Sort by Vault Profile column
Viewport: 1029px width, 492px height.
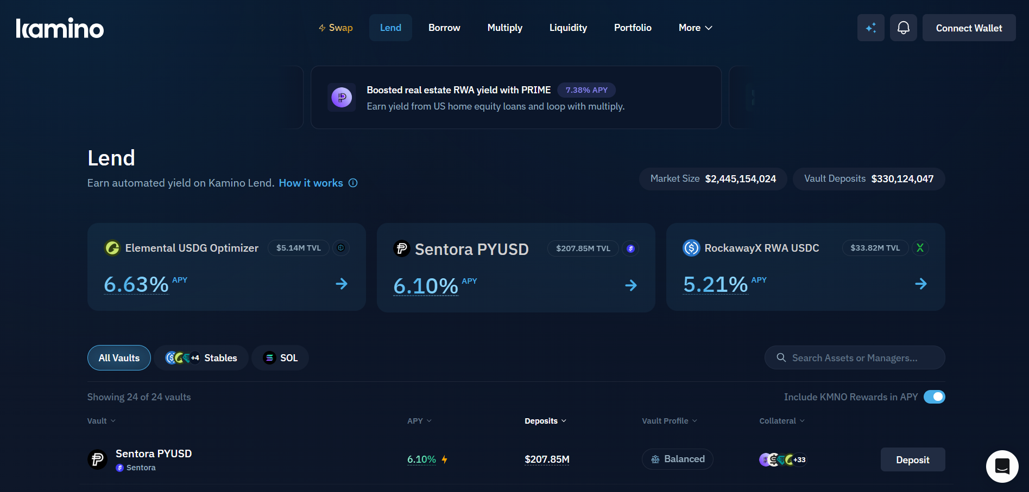pyautogui.click(x=670, y=421)
